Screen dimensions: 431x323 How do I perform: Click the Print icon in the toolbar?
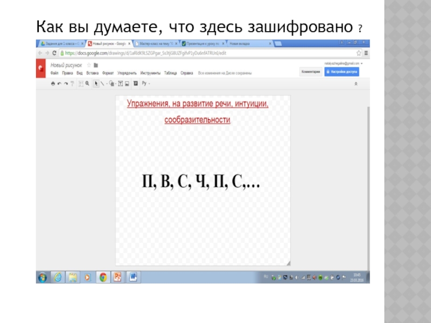(53, 84)
